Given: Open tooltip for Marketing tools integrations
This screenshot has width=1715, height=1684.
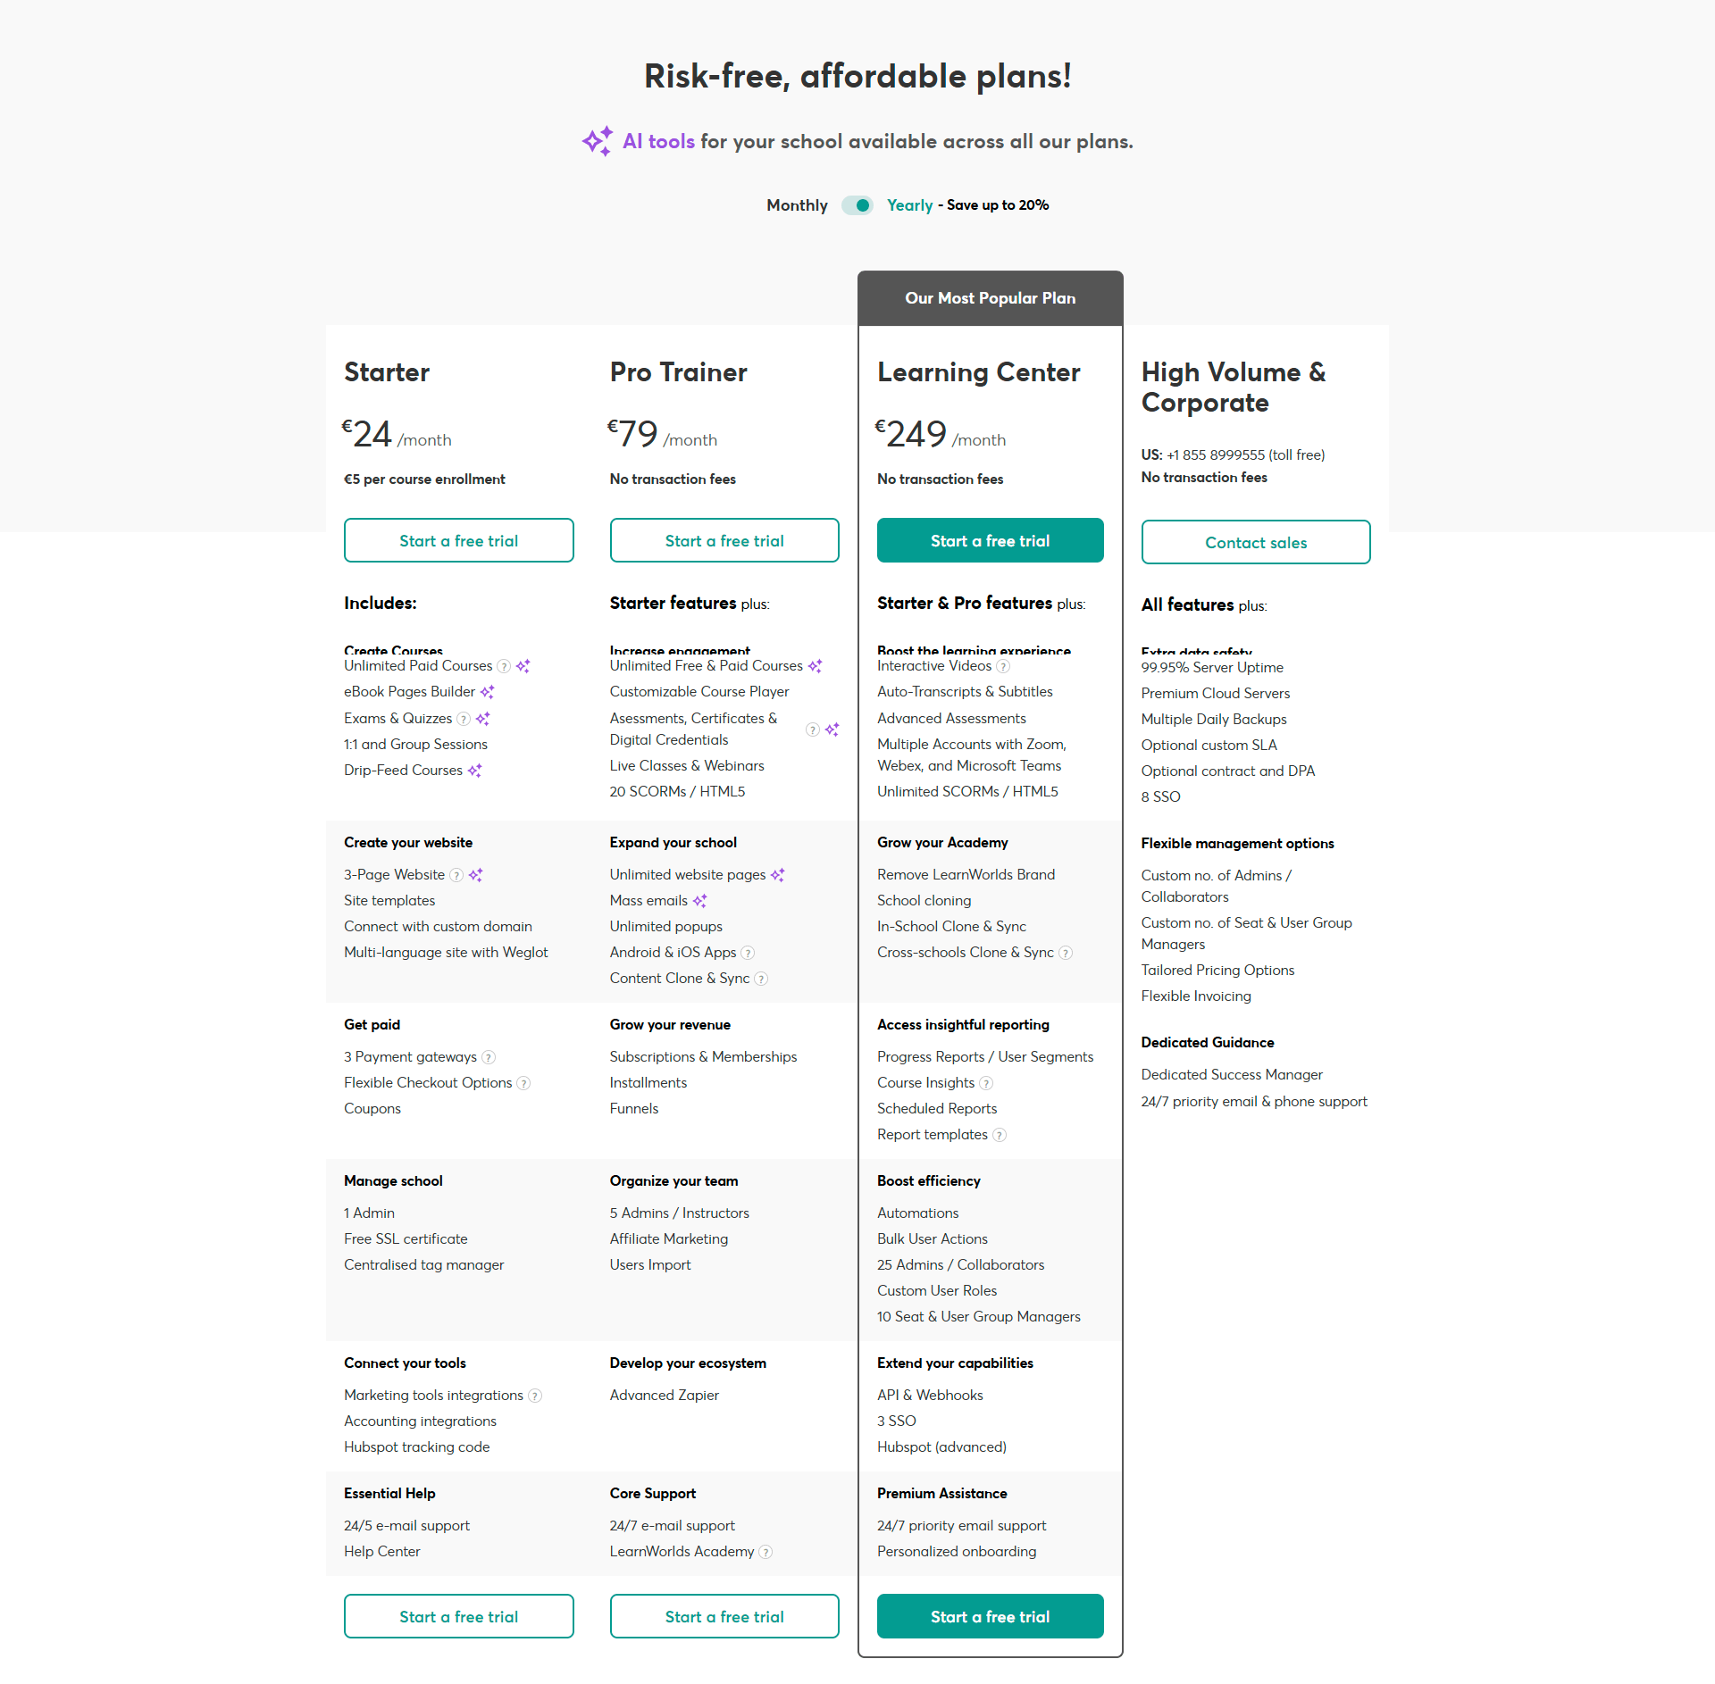Looking at the screenshot, I should click(x=534, y=1395).
